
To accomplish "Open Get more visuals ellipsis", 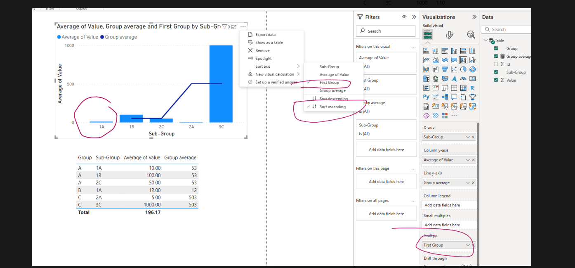I will [454, 115].
